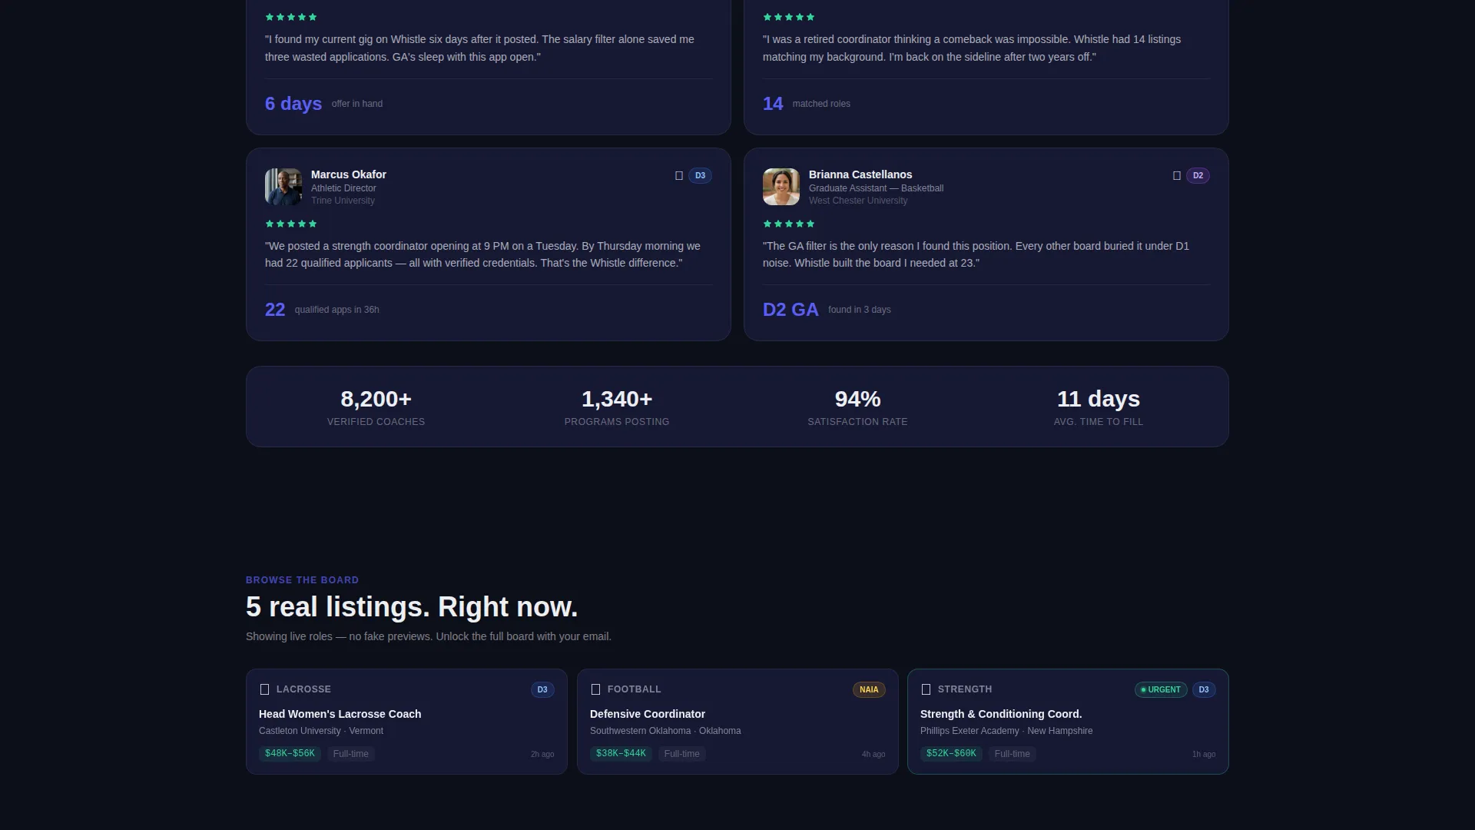Click the Trine University text
The height and width of the screenshot is (830, 1475).
(x=343, y=201)
